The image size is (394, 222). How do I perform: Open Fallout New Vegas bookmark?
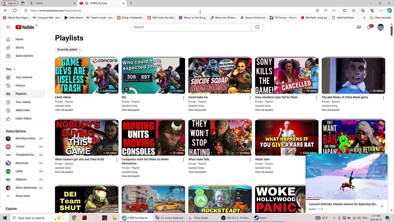coord(16,18)
